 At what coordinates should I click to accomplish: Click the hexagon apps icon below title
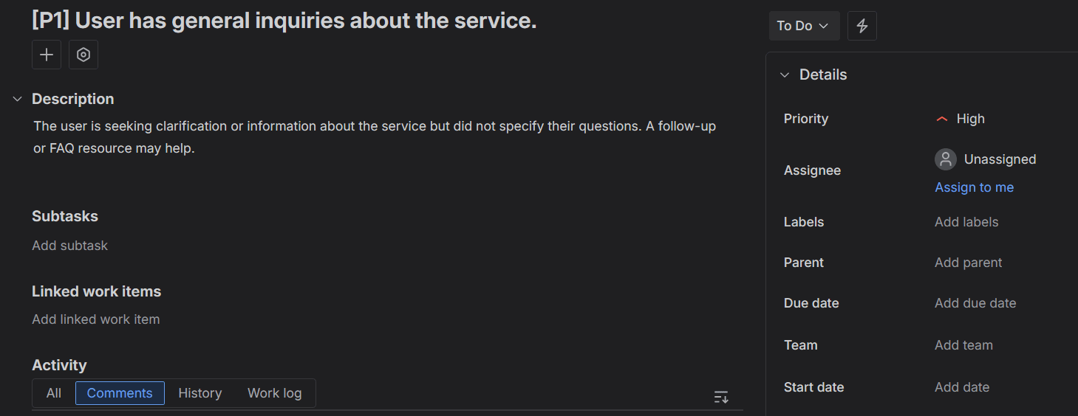[x=83, y=55]
